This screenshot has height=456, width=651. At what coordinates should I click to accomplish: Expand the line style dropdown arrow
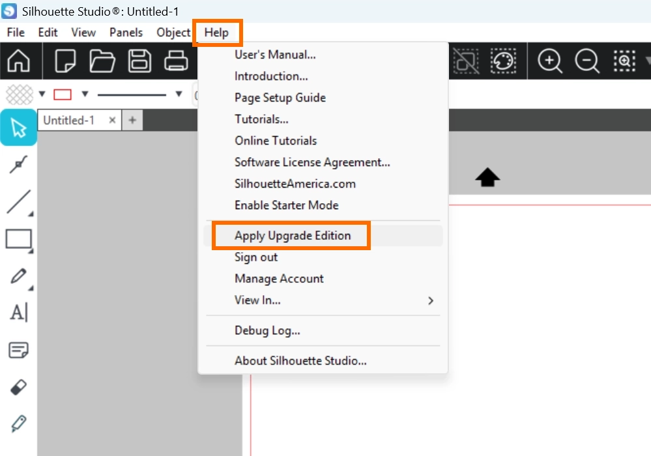pos(179,94)
